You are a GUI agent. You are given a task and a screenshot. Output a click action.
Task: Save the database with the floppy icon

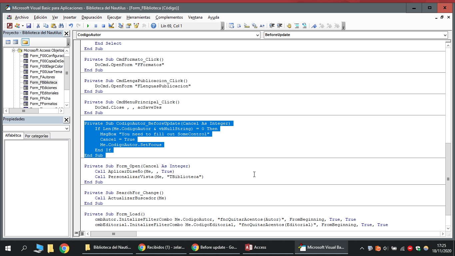coord(29,26)
